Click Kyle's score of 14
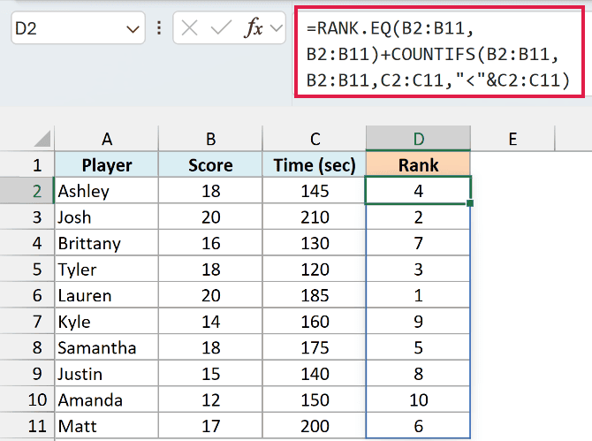This screenshot has width=592, height=441. point(210,322)
